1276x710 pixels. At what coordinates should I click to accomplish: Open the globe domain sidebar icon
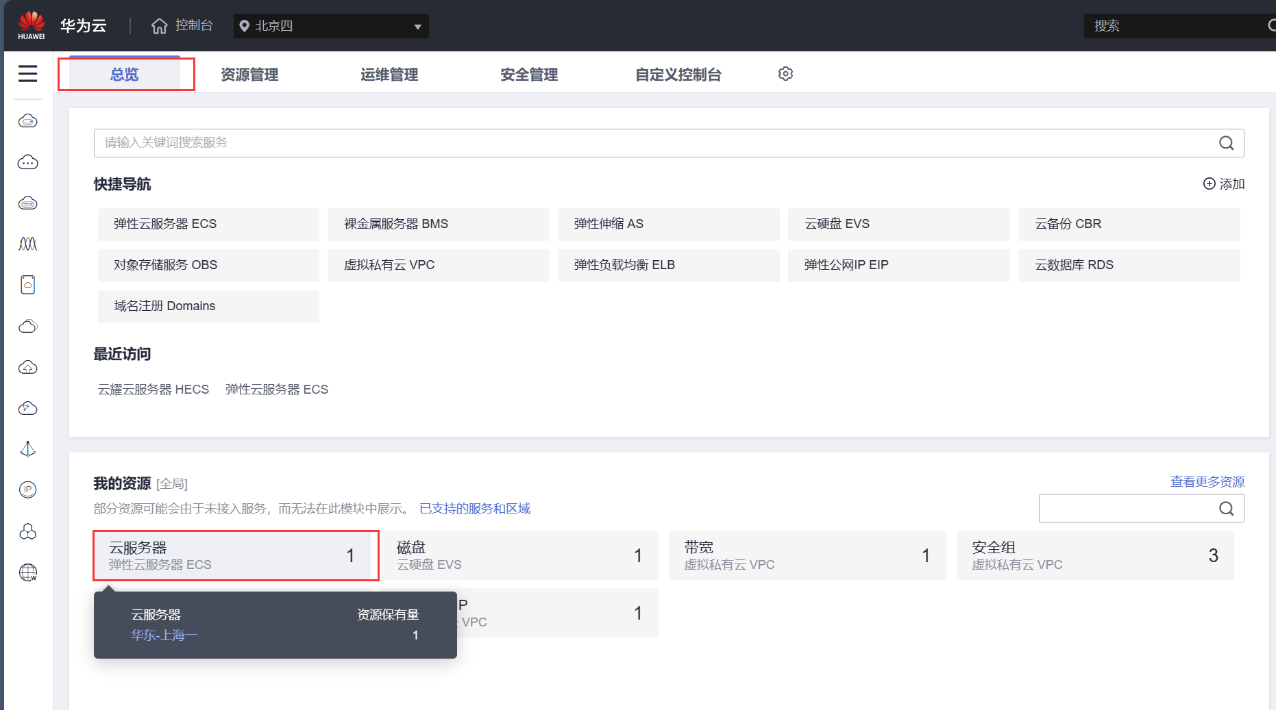(27, 572)
